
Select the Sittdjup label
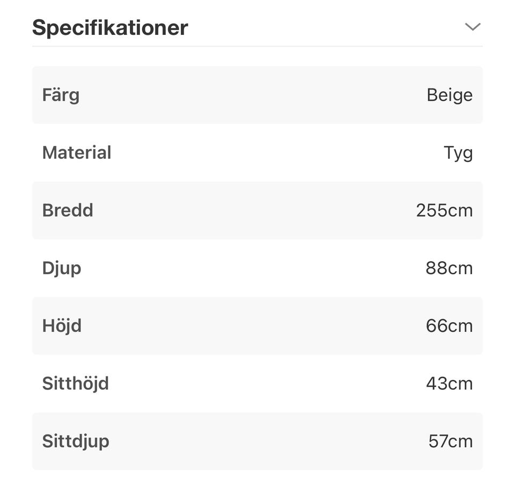76,441
